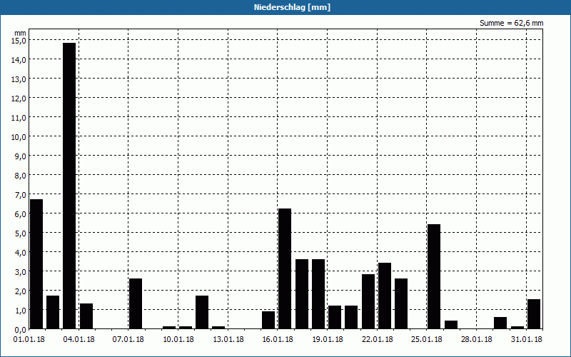Click the 04.01.18 date label
Screen dimensions: 571x357
79,339
